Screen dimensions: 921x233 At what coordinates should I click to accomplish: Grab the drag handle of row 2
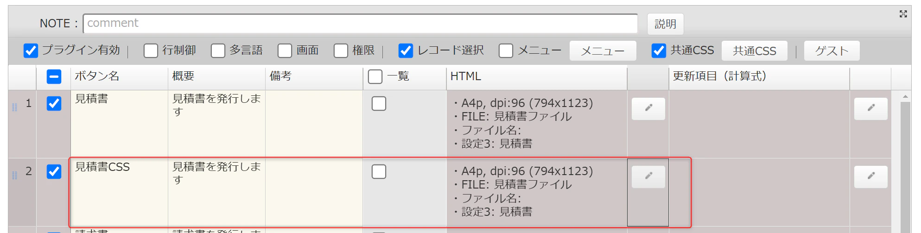(x=14, y=175)
